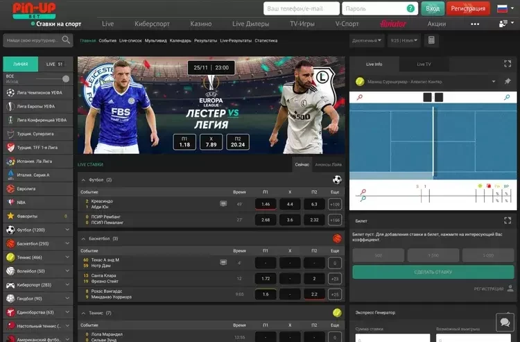Open the Live menu item
The width and height of the screenshot is (520, 342).
(x=107, y=24)
